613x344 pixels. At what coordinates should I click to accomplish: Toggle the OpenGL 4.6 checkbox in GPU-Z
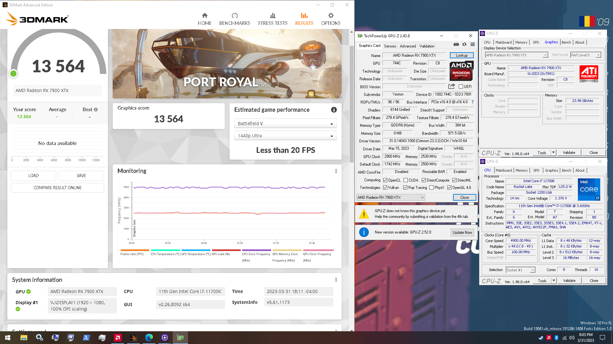449,188
